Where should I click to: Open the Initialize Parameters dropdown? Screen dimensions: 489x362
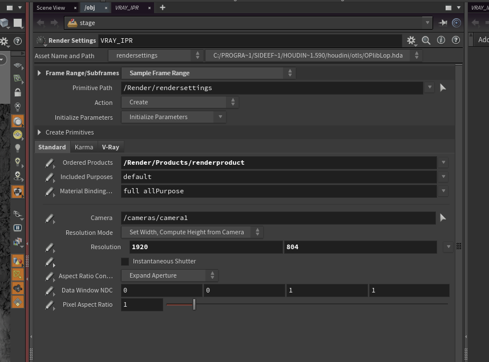pos(173,117)
